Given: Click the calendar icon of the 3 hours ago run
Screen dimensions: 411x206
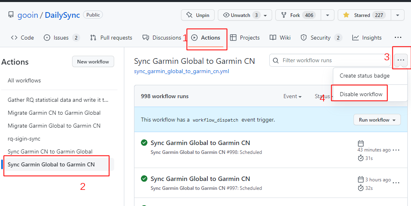Looking at the screenshot, I should click(x=361, y=180).
